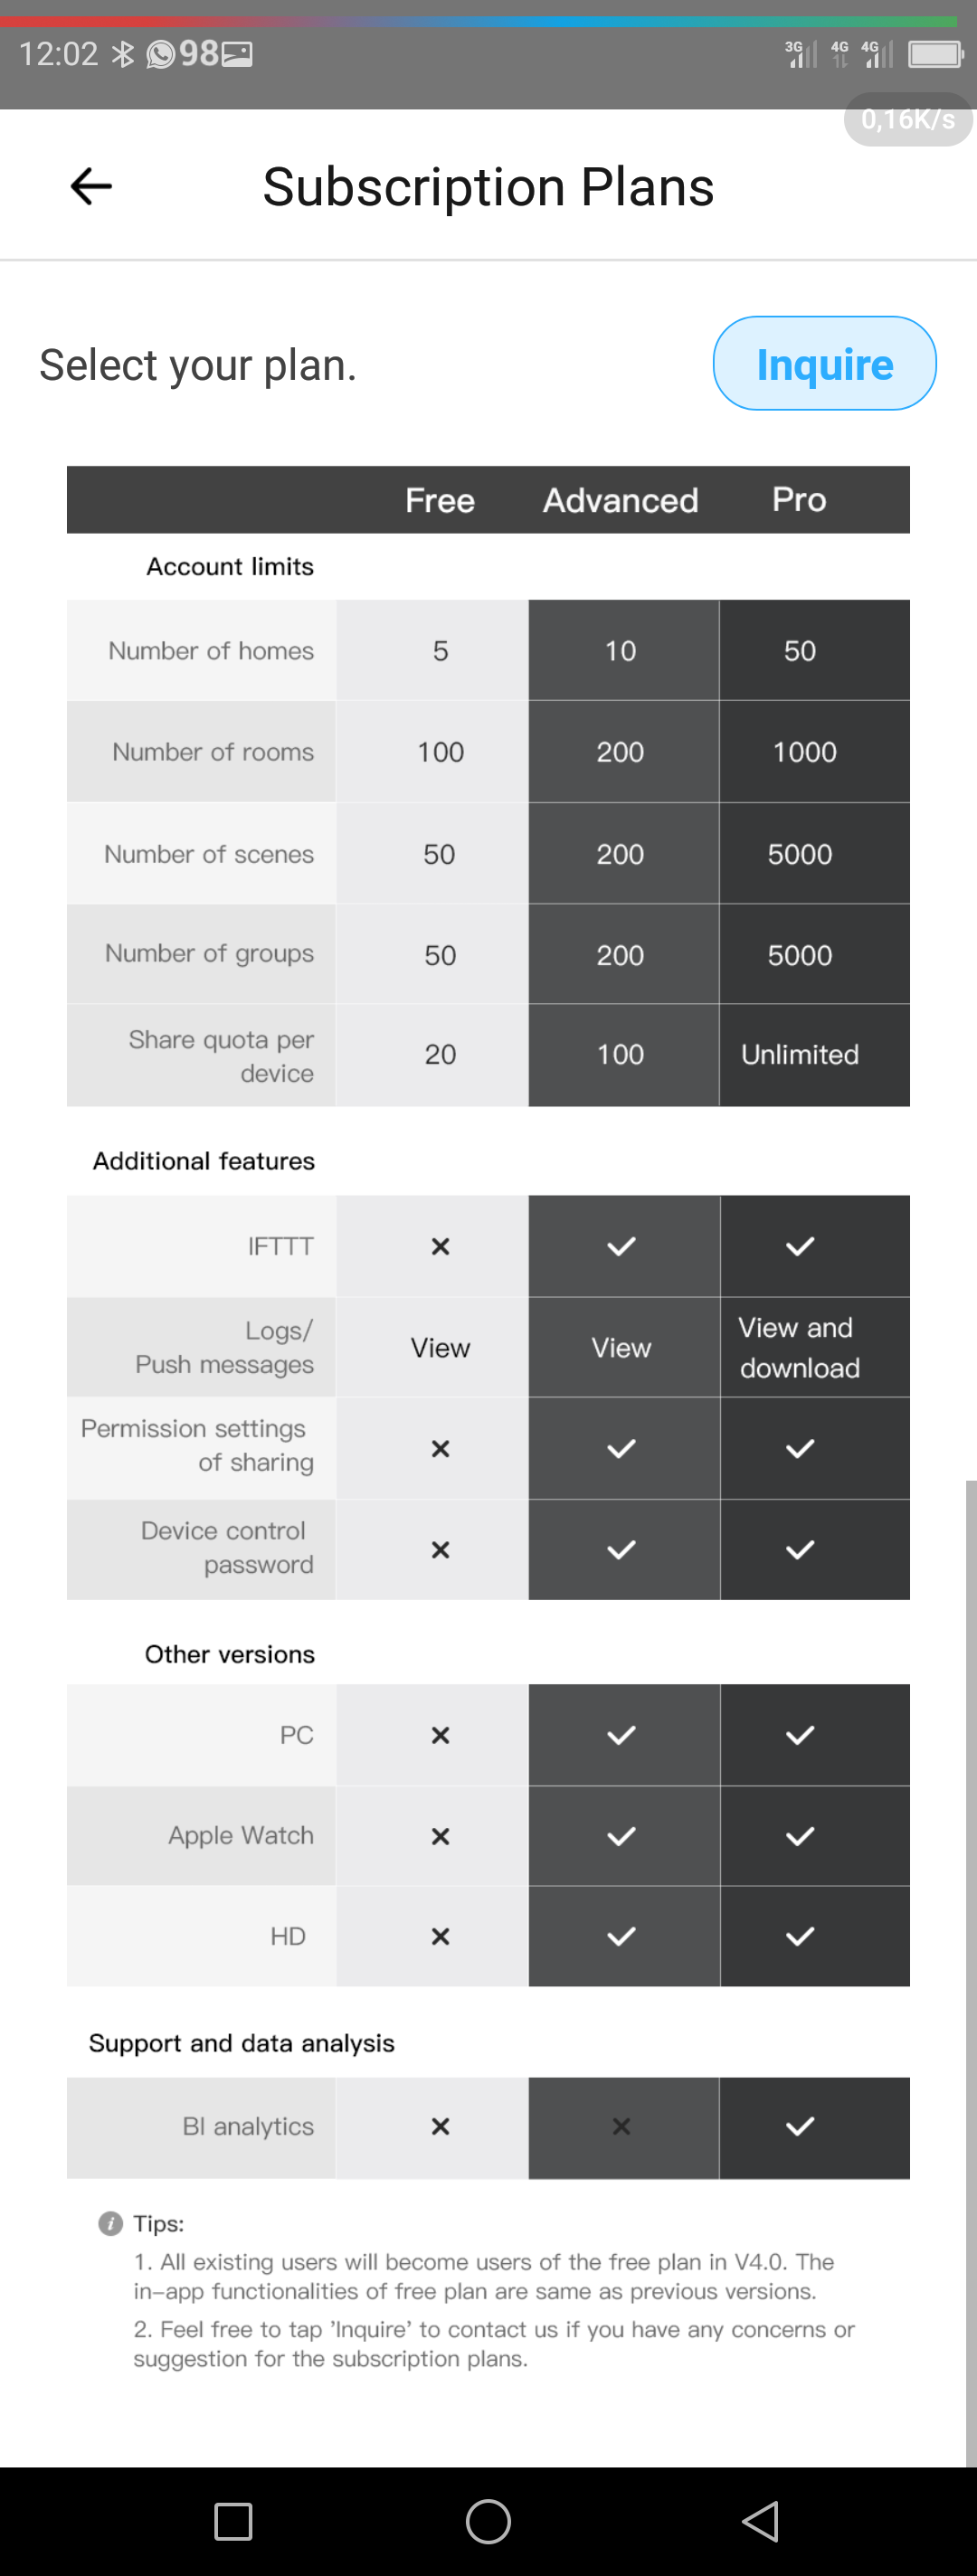Tap the Advanced plan BI analytics cross
The width and height of the screenshot is (977, 2576).
tap(621, 2126)
